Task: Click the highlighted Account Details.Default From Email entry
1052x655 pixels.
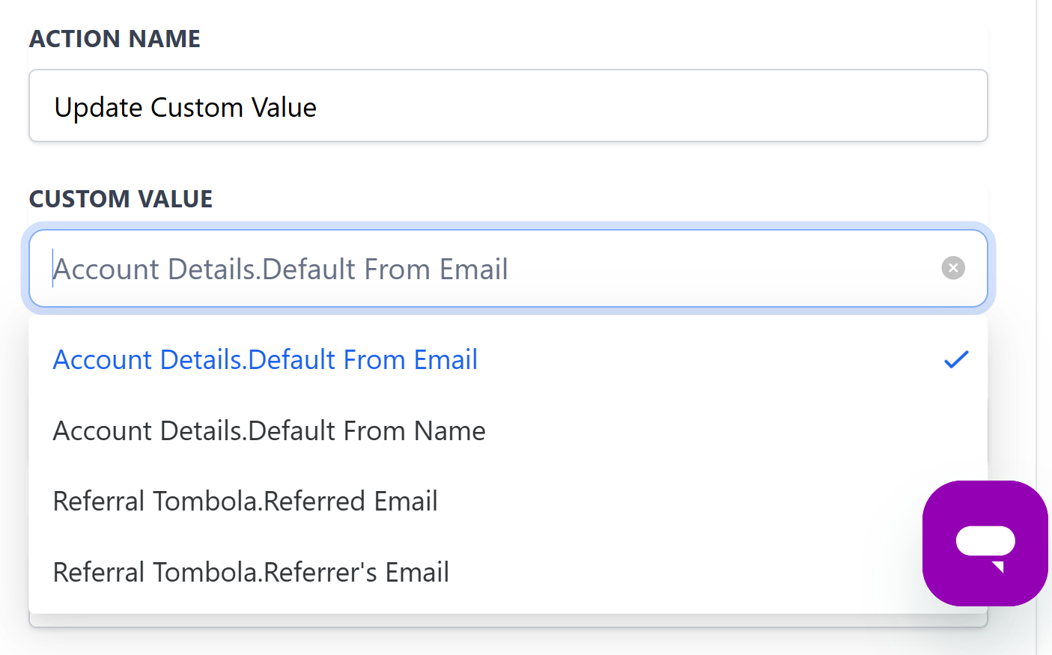Action: pyautogui.click(x=265, y=360)
